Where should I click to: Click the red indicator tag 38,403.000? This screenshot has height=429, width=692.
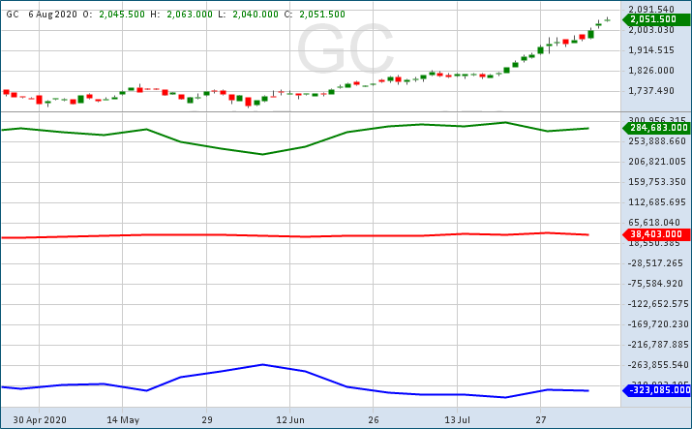pyautogui.click(x=656, y=234)
